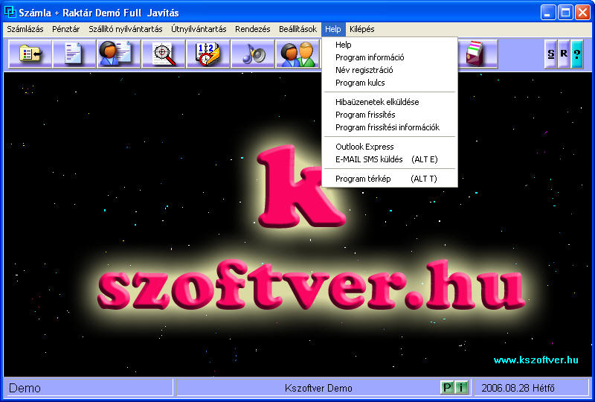595x402 pixels.
Task: Minimize the Számla + Raktár window
Action: click(x=548, y=13)
